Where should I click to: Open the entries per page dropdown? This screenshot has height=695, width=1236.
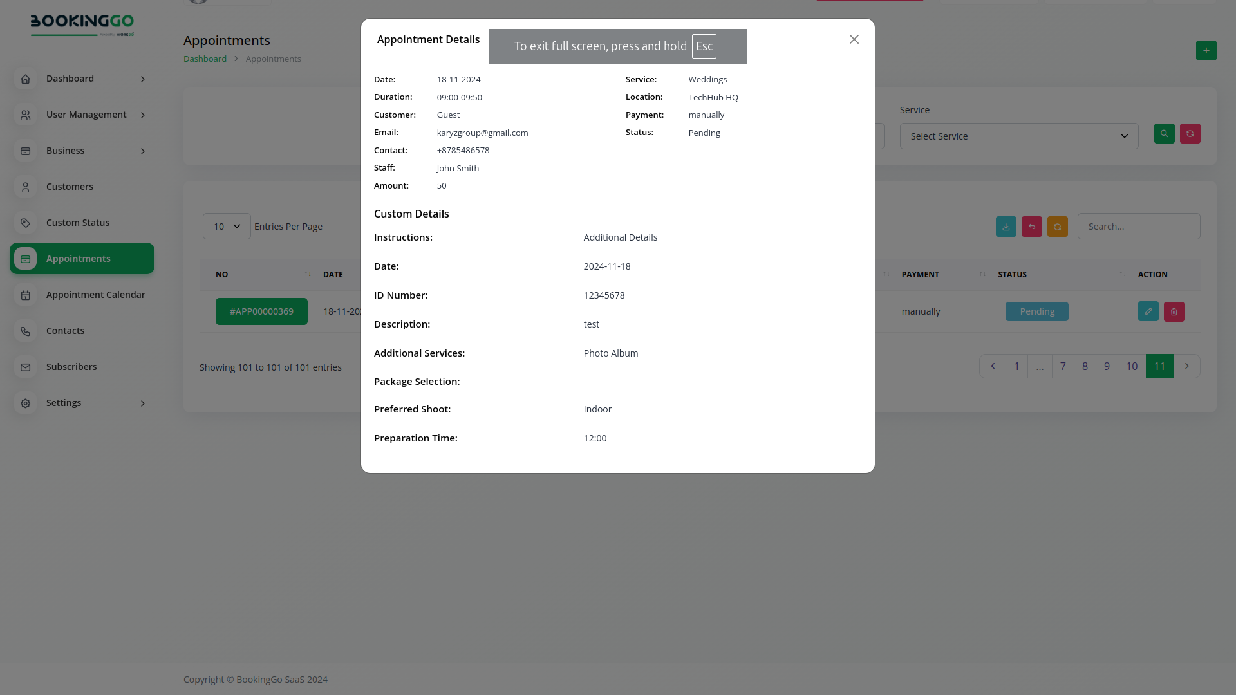point(227,227)
